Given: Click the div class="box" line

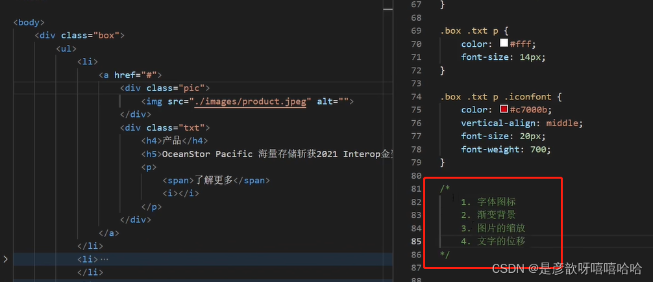Looking at the screenshot, I should click(x=80, y=36).
